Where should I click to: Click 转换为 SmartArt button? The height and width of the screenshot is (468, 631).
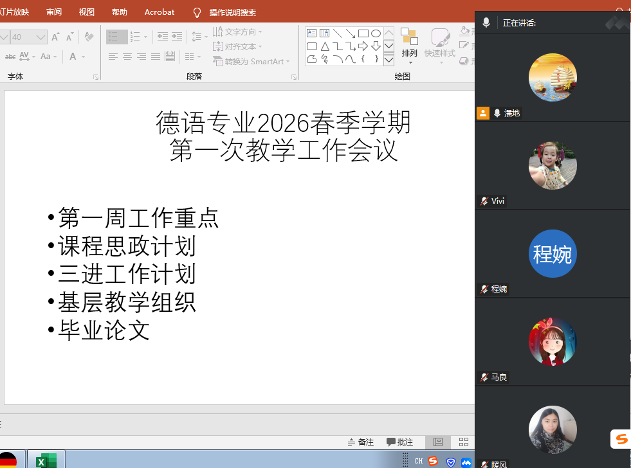(251, 61)
